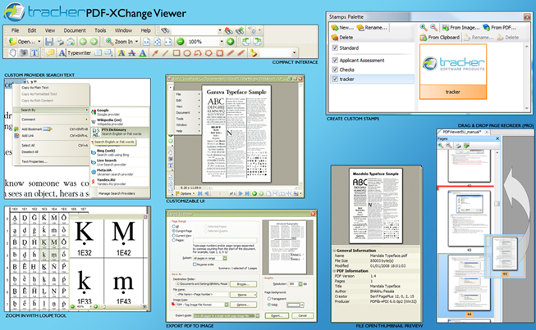
Task: Select the Underline text tool
Action: pyautogui.click(x=143, y=53)
